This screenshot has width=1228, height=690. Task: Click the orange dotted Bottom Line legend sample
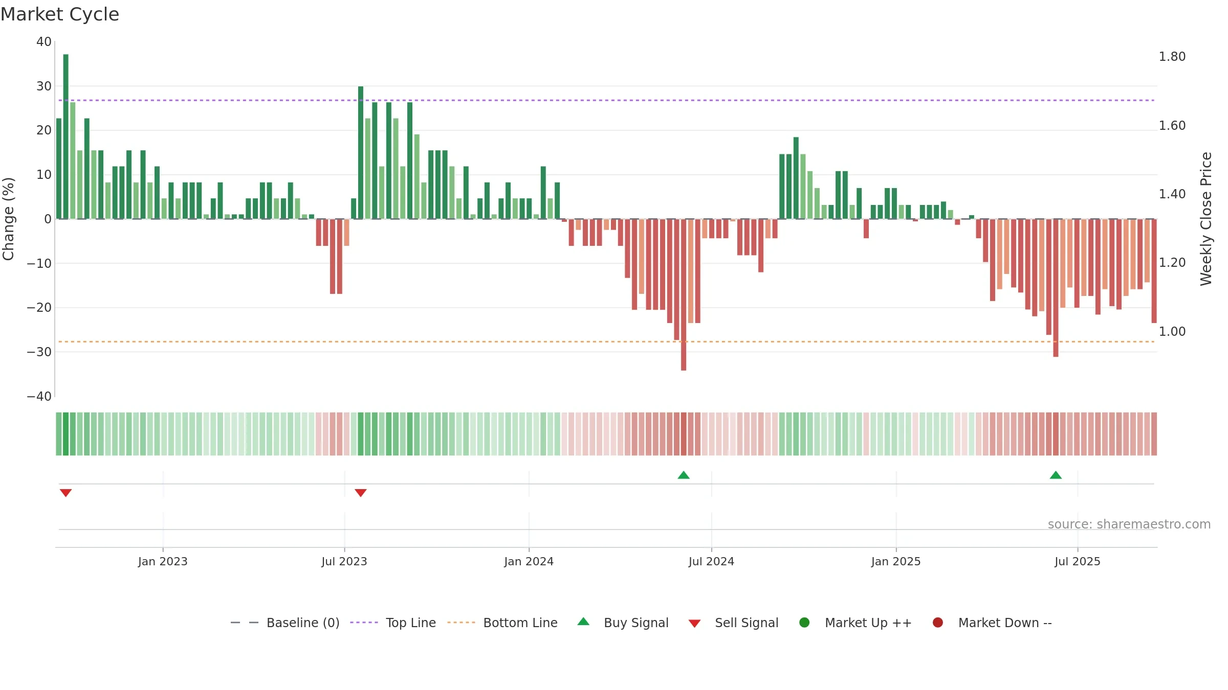tap(461, 623)
